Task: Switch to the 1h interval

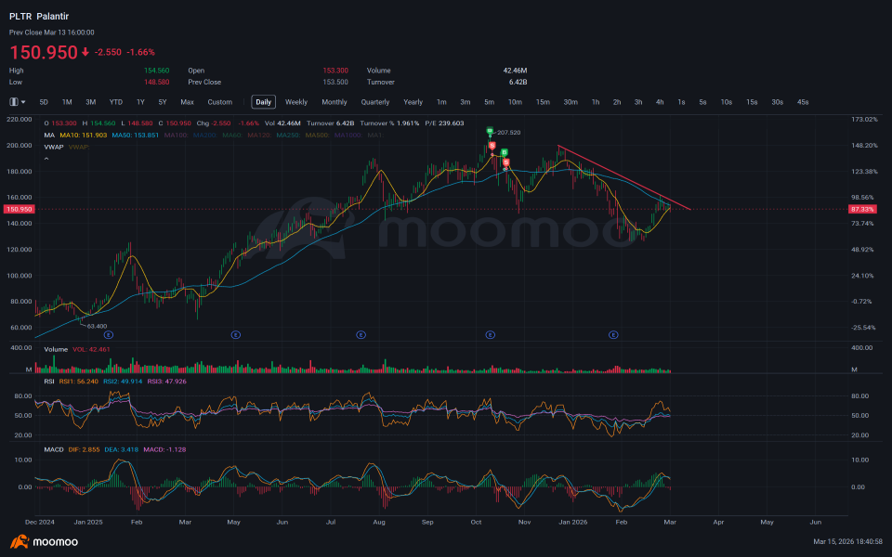Action: (596, 102)
